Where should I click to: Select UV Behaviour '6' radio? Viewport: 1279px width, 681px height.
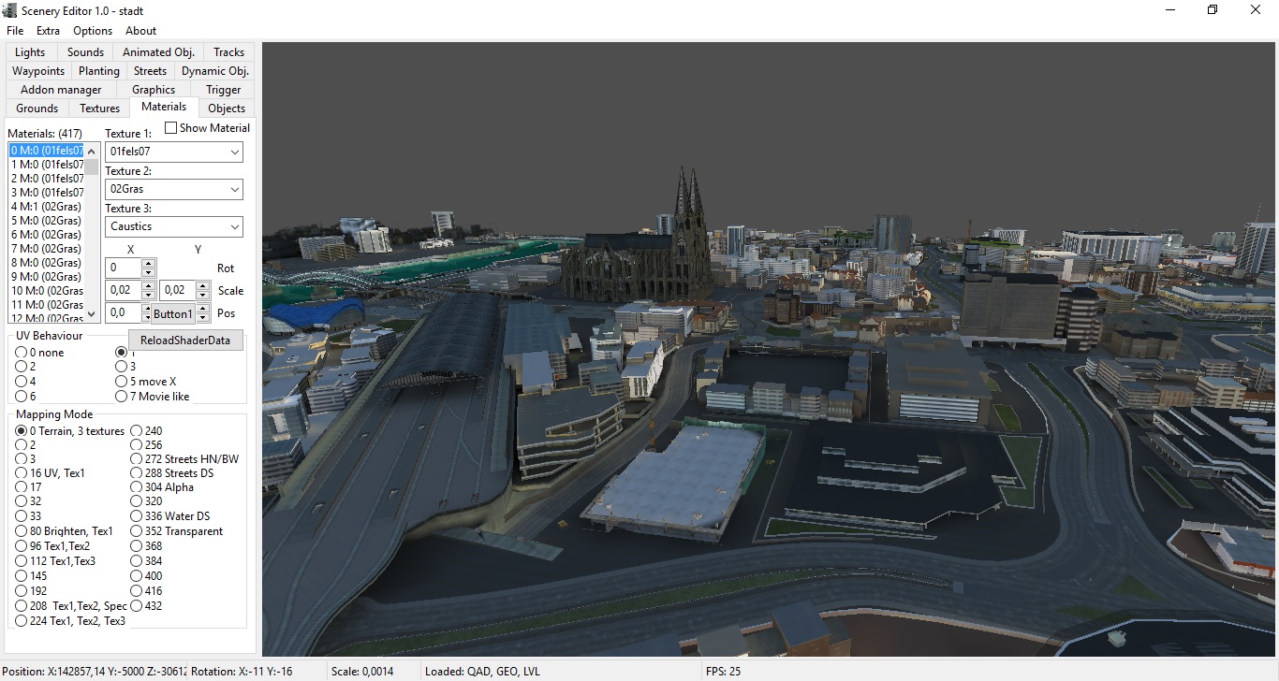[25, 397]
